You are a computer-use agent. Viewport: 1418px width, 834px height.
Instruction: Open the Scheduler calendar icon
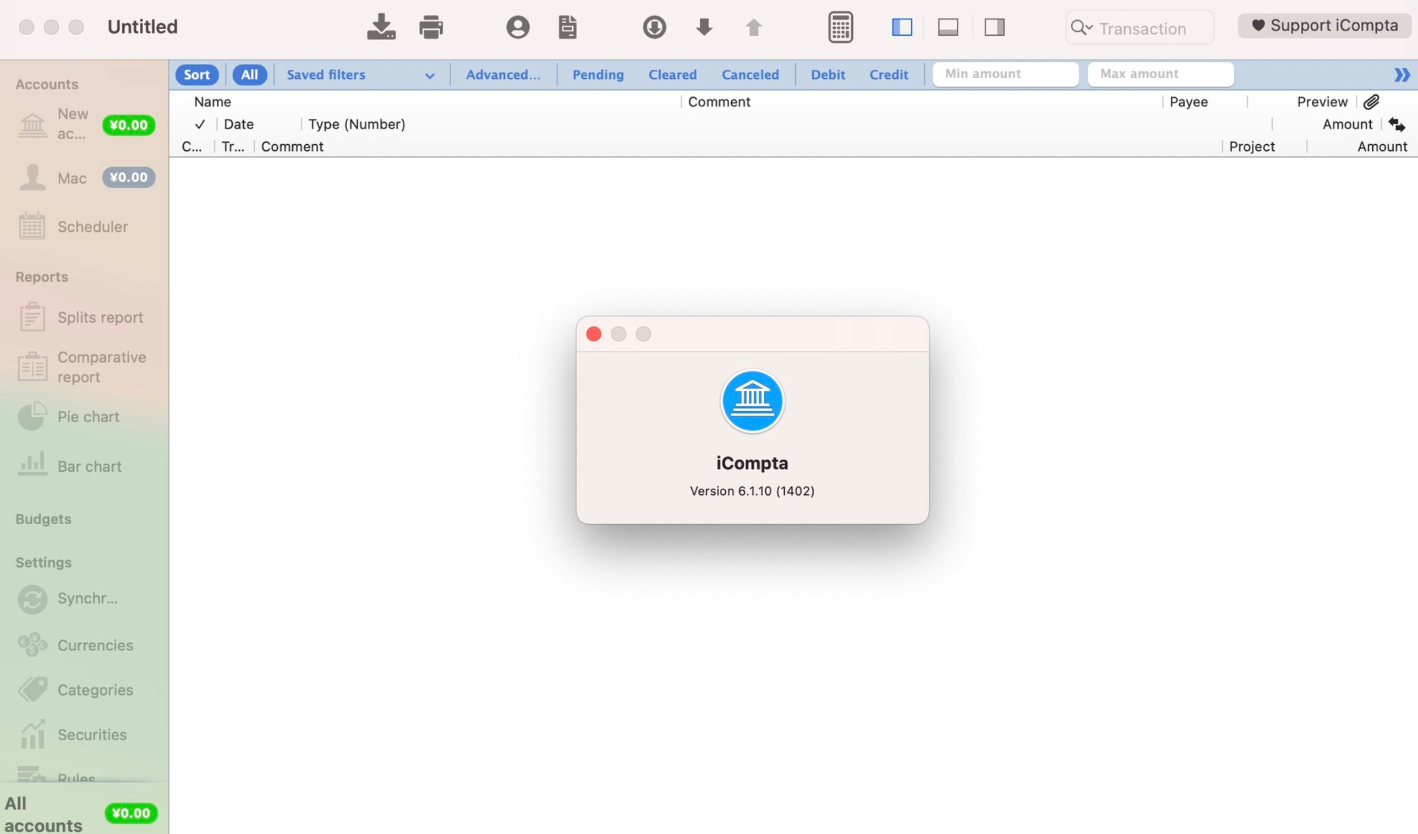[32, 226]
